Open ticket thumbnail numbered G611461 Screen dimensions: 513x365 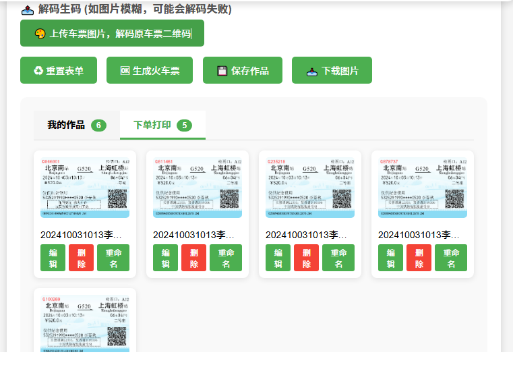tap(198, 188)
